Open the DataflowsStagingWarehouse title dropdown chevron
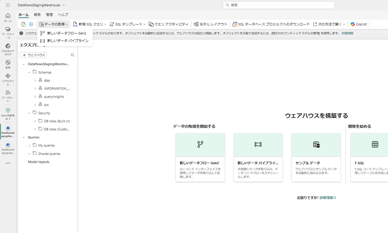The width and height of the screenshot is (388, 233). tap(64, 5)
